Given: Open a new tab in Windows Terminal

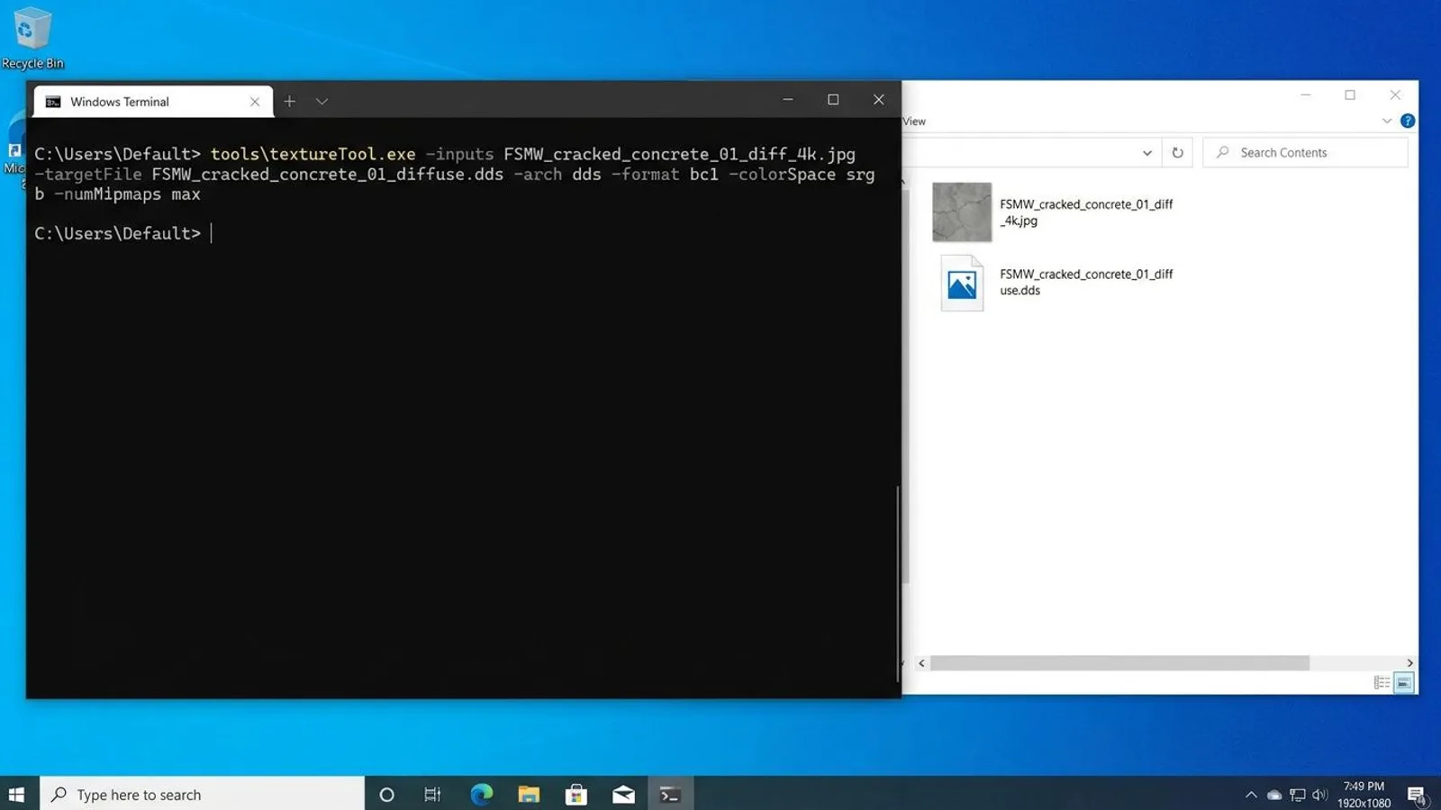Looking at the screenshot, I should (x=289, y=102).
